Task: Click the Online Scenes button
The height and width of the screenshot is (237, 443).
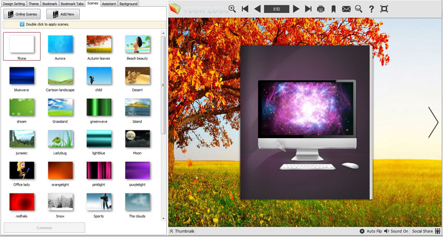Action: coord(22,14)
